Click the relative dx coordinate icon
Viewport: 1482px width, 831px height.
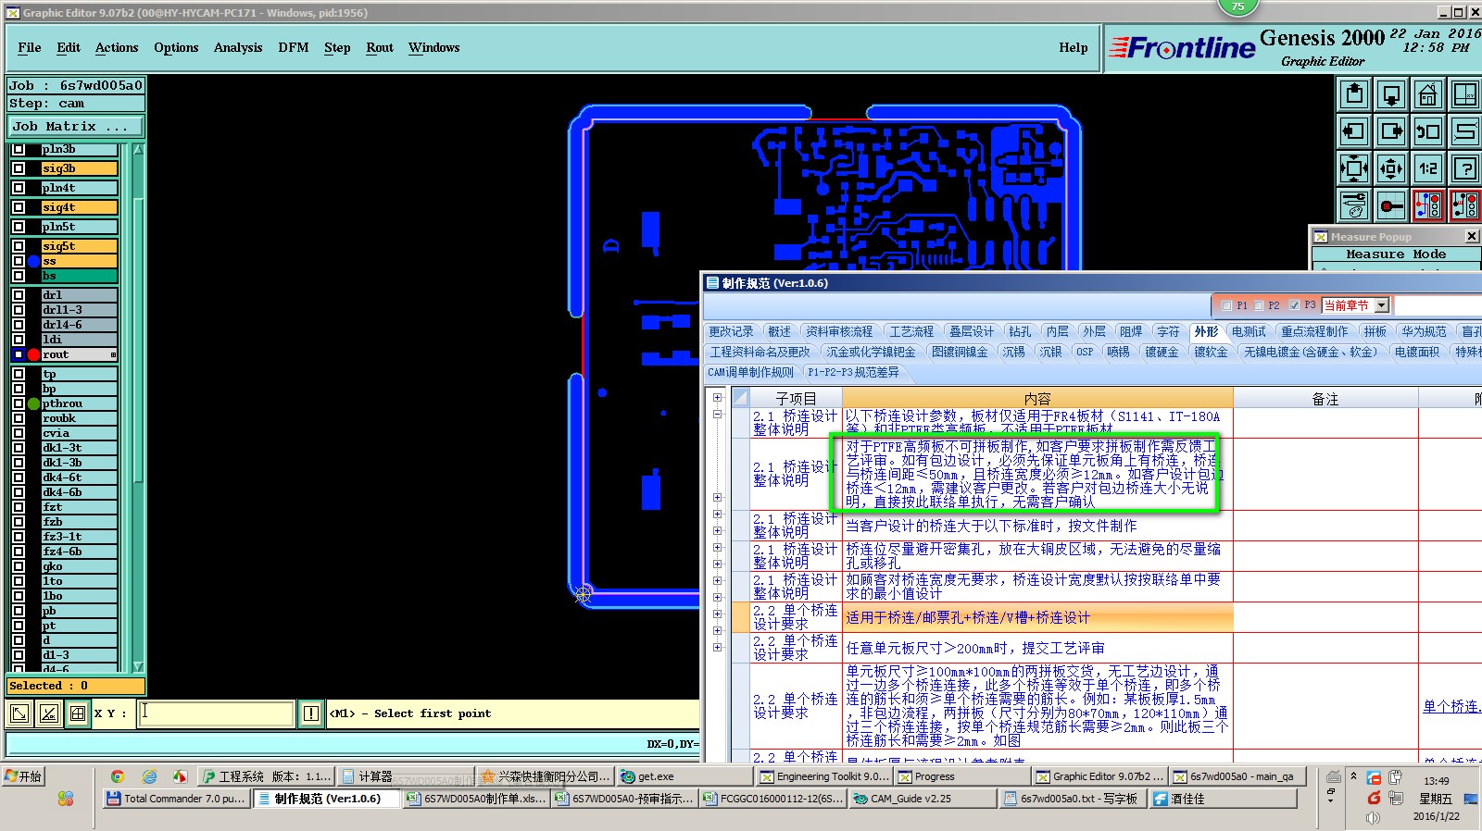point(49,713)
